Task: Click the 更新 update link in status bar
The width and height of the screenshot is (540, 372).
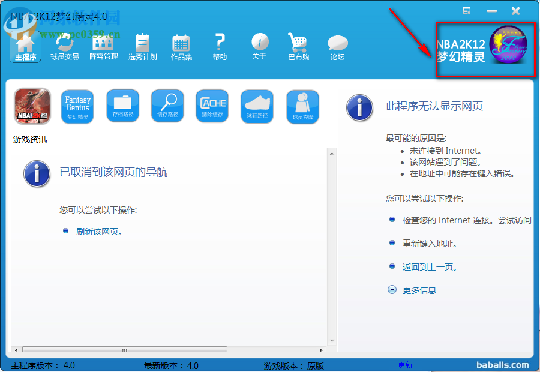Action: [x=405, y=365]
